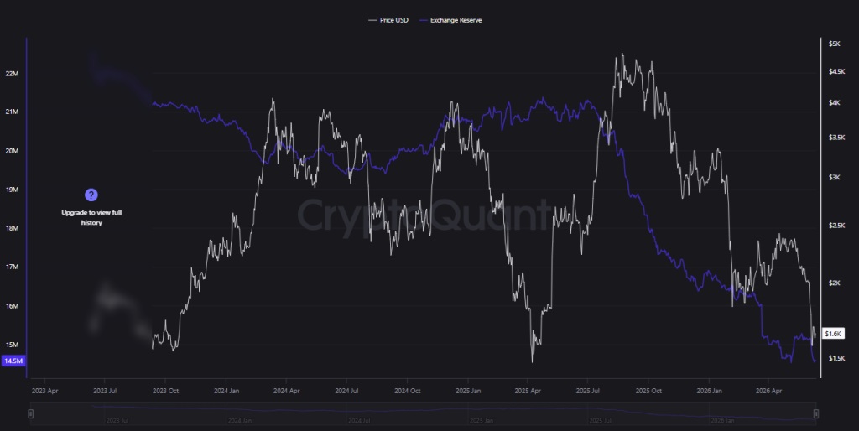The height and width of the screenshot is (431, 859).
Task: Click the 22M reserve axis label
Action: click(x=12, y=74)
